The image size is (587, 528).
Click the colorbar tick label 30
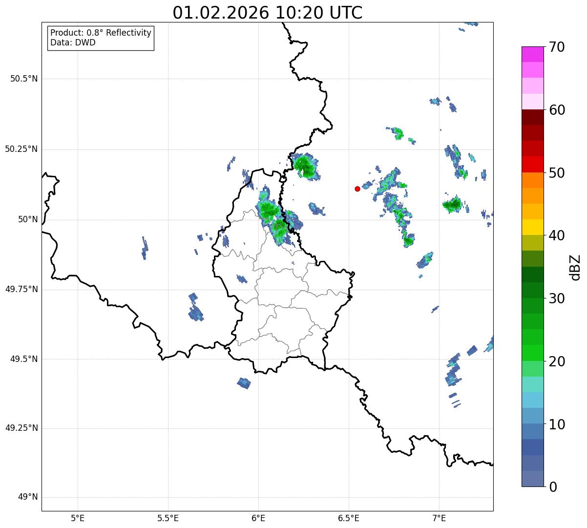pyautogui.click(x=557, y=298)
